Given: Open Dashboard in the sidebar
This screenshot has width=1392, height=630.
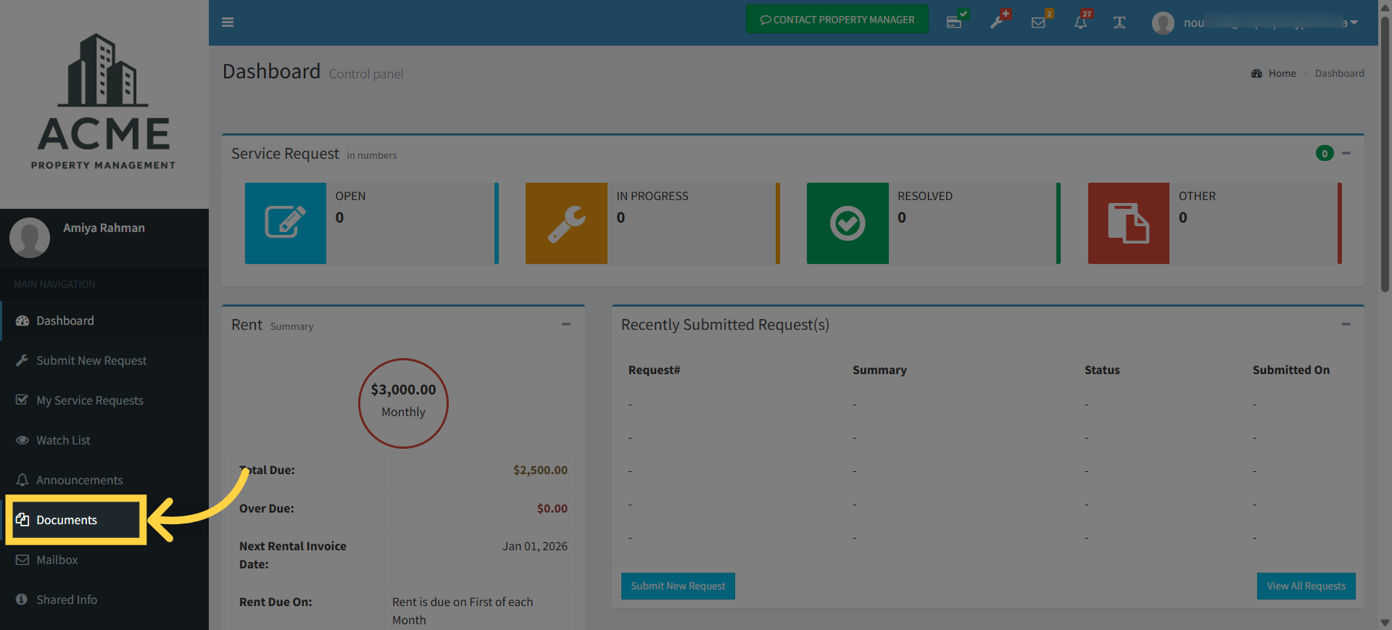Looking at the screenshot, I should pyautogui.click(x=104, y=320).
